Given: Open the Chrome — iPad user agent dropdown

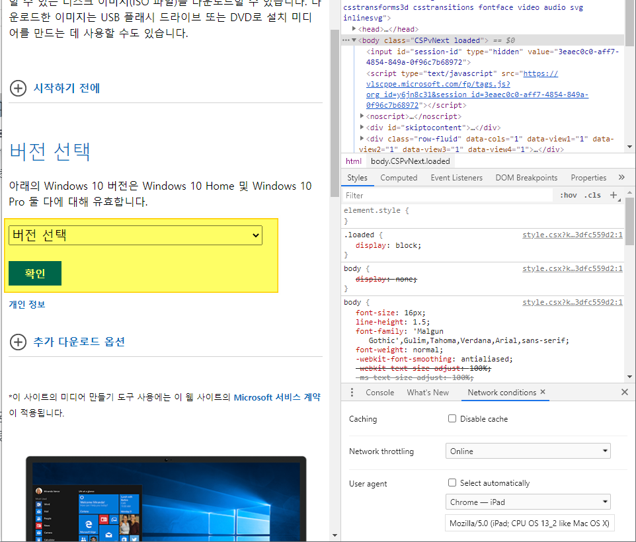Looking at the screenshot, I should pos(528,502).
